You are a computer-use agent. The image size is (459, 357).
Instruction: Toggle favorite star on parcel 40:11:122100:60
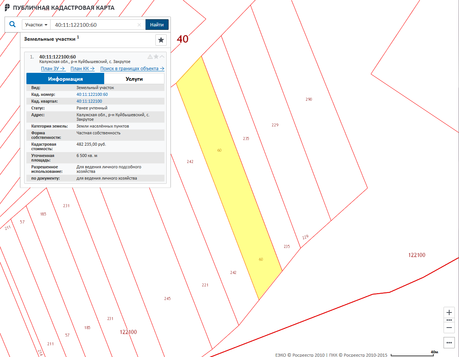point(156,57)
